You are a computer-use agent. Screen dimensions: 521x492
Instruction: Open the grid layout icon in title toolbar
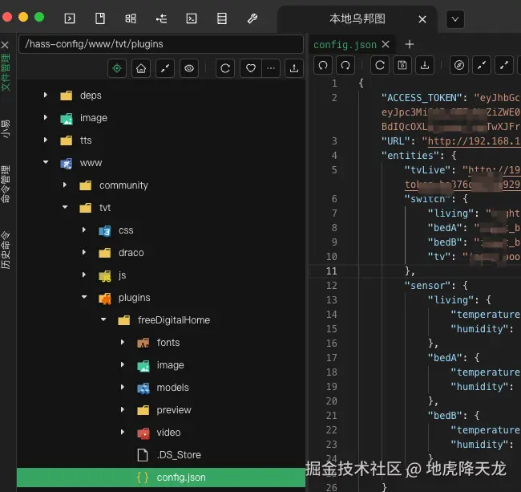click(x=131, y=18)
